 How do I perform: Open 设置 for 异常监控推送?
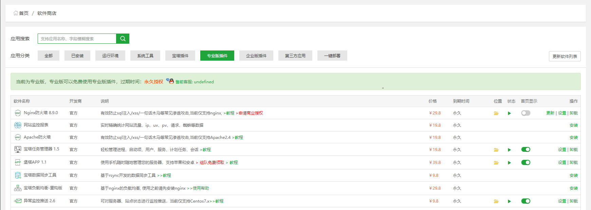(x=562, y=201)
